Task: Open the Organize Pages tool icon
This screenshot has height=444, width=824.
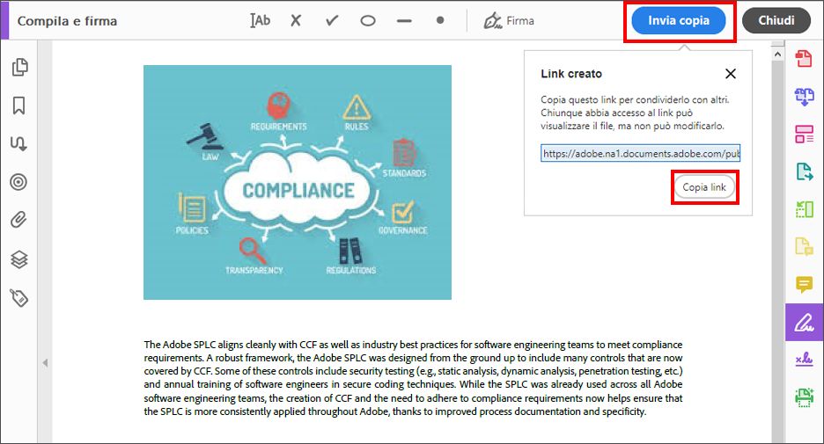Action: click(804, 134)
